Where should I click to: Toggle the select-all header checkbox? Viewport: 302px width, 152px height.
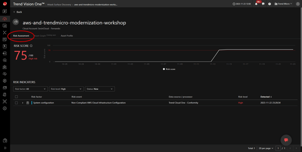16,97
